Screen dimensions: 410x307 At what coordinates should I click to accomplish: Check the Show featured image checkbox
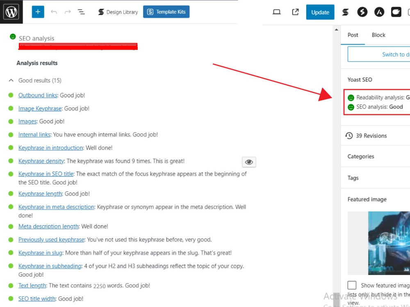click(352, 285)
